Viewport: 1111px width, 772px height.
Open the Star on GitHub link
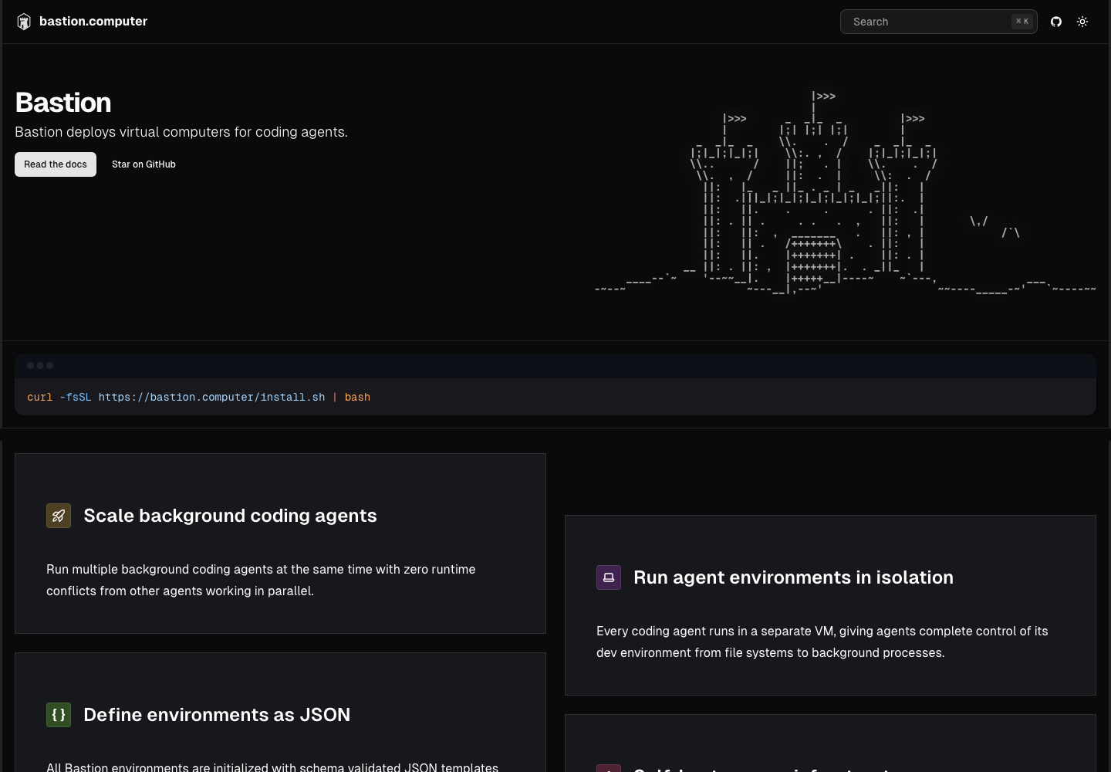tap(144, 164)
